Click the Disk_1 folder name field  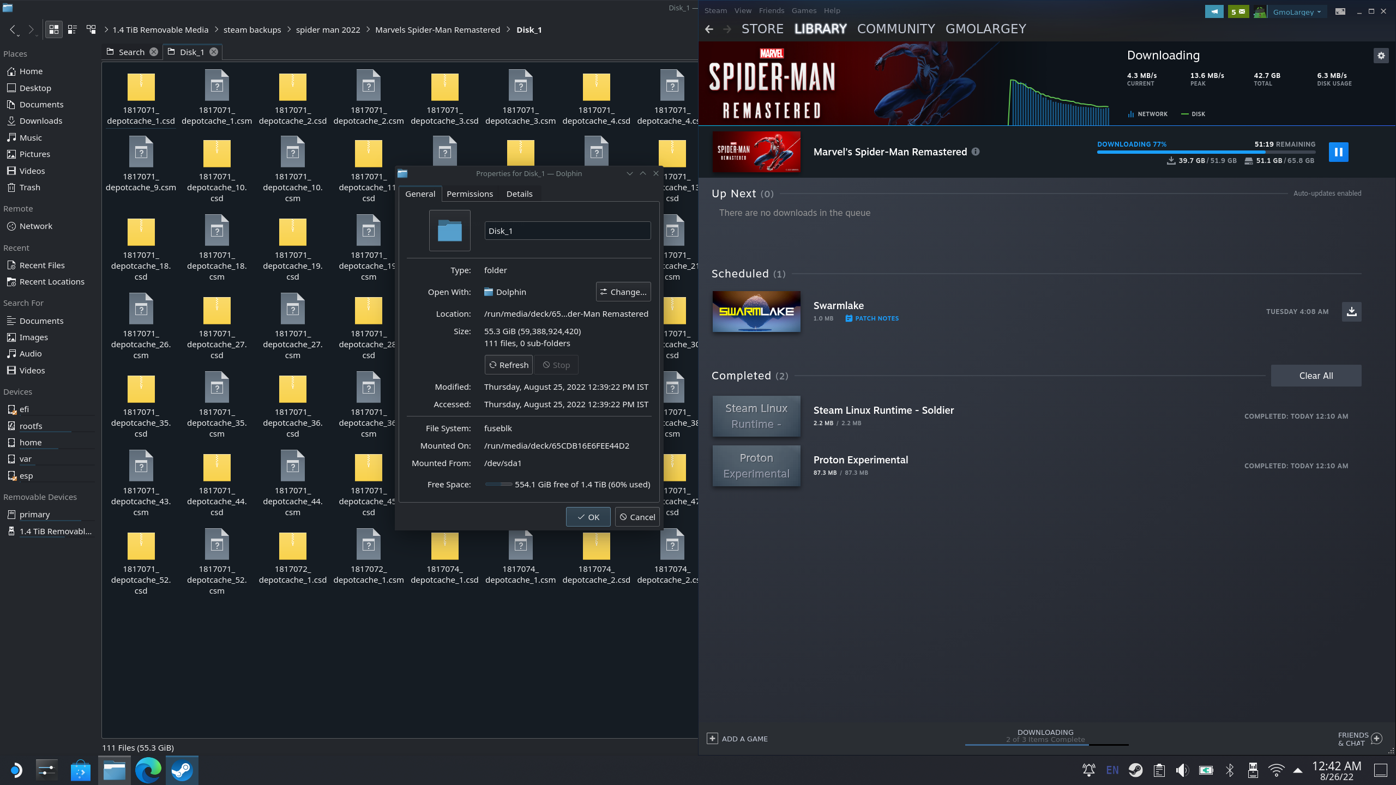point(567,231)
